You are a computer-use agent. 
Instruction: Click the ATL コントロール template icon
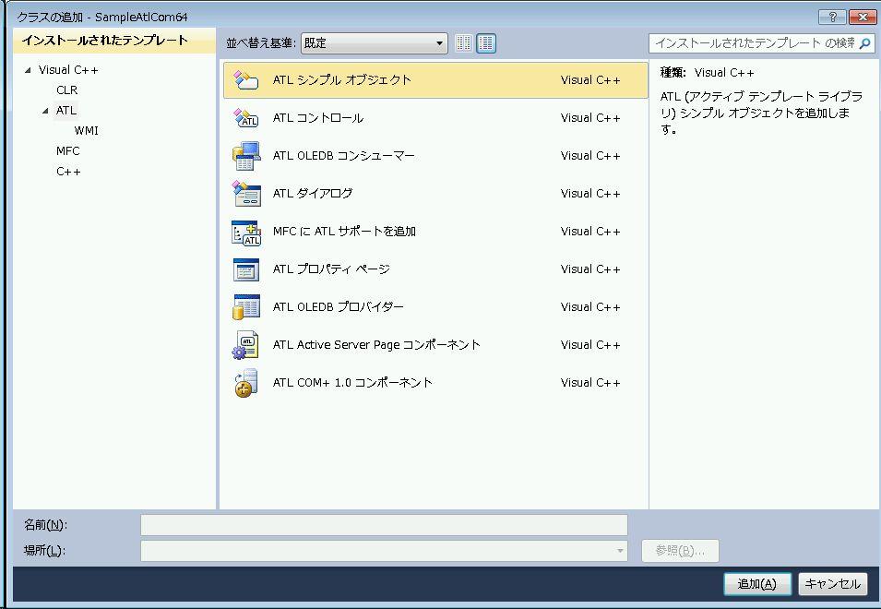pyautogui.click(x=245, y=118)
